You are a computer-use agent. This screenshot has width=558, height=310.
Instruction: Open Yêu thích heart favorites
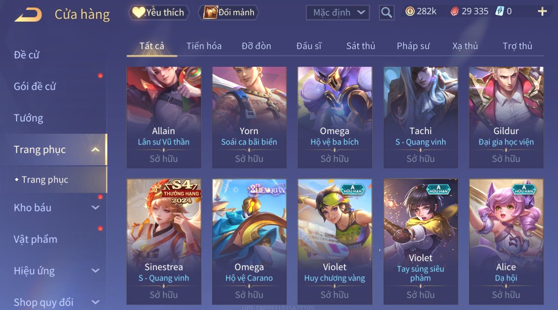tap(159, 13)
